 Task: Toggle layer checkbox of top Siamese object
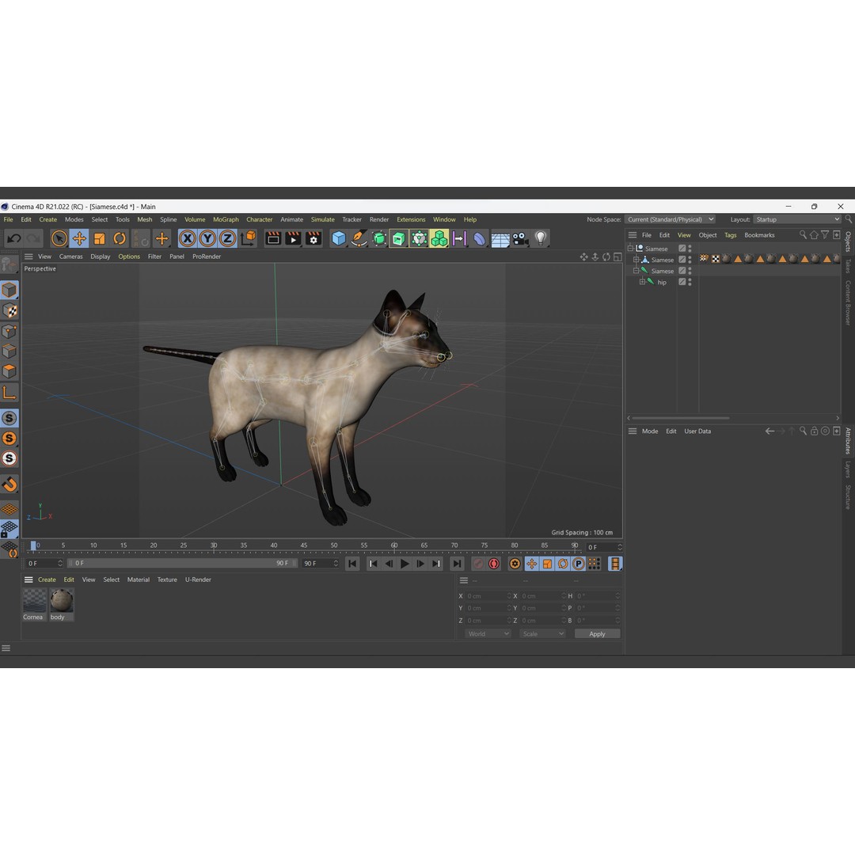tap(682, 248)
